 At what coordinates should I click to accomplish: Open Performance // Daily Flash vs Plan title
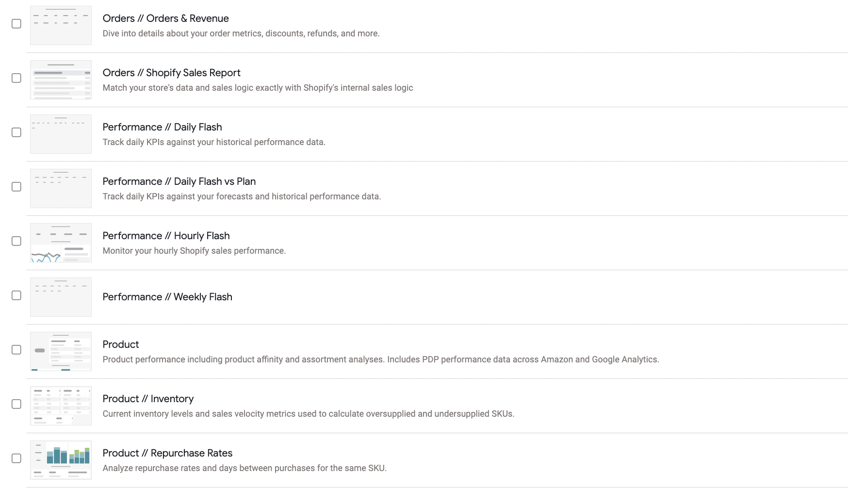[x=179, y=181]
